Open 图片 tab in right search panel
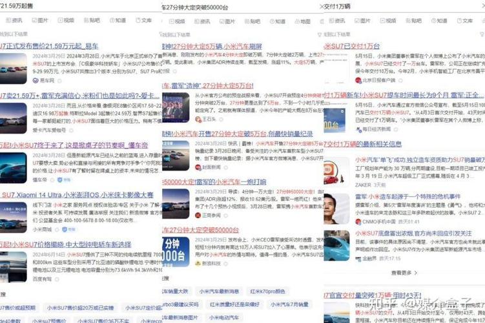The height and width of the screenshot is (323, 485). tap(362, 21)
